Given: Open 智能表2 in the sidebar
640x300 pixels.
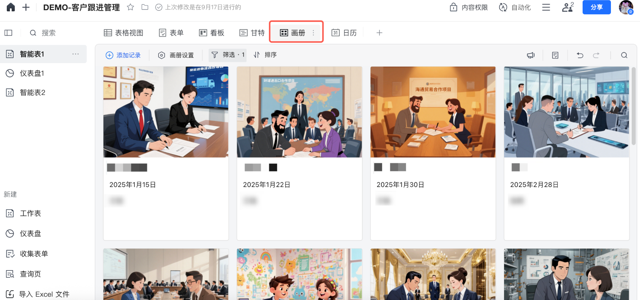Looking at the screenshot, I should click(43, 93).
